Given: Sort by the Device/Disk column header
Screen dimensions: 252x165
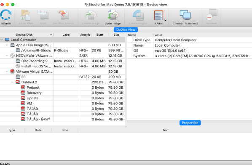Looking at the screenshot, I should pos(27,35).
